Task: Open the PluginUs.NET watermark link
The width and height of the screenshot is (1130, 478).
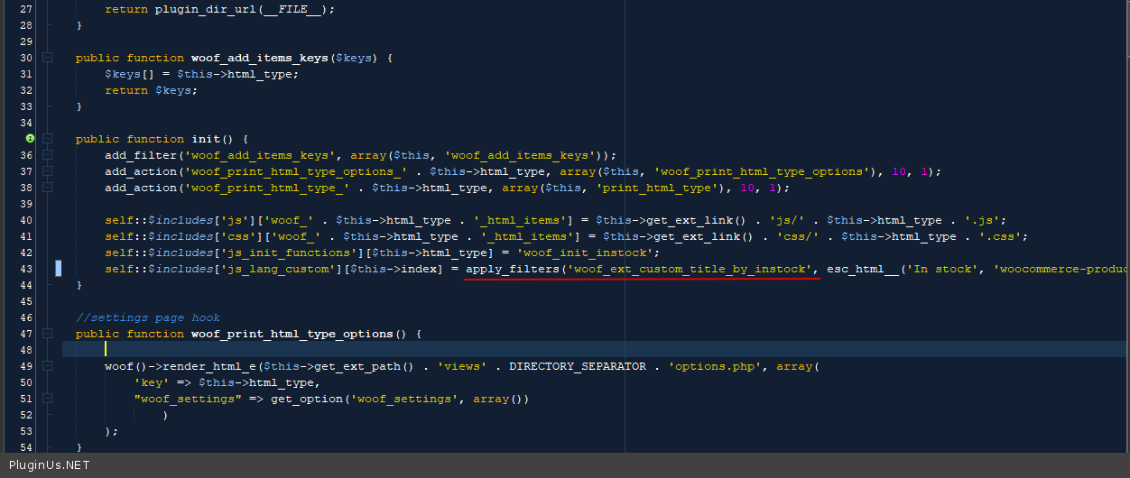Action: (49, 465)
